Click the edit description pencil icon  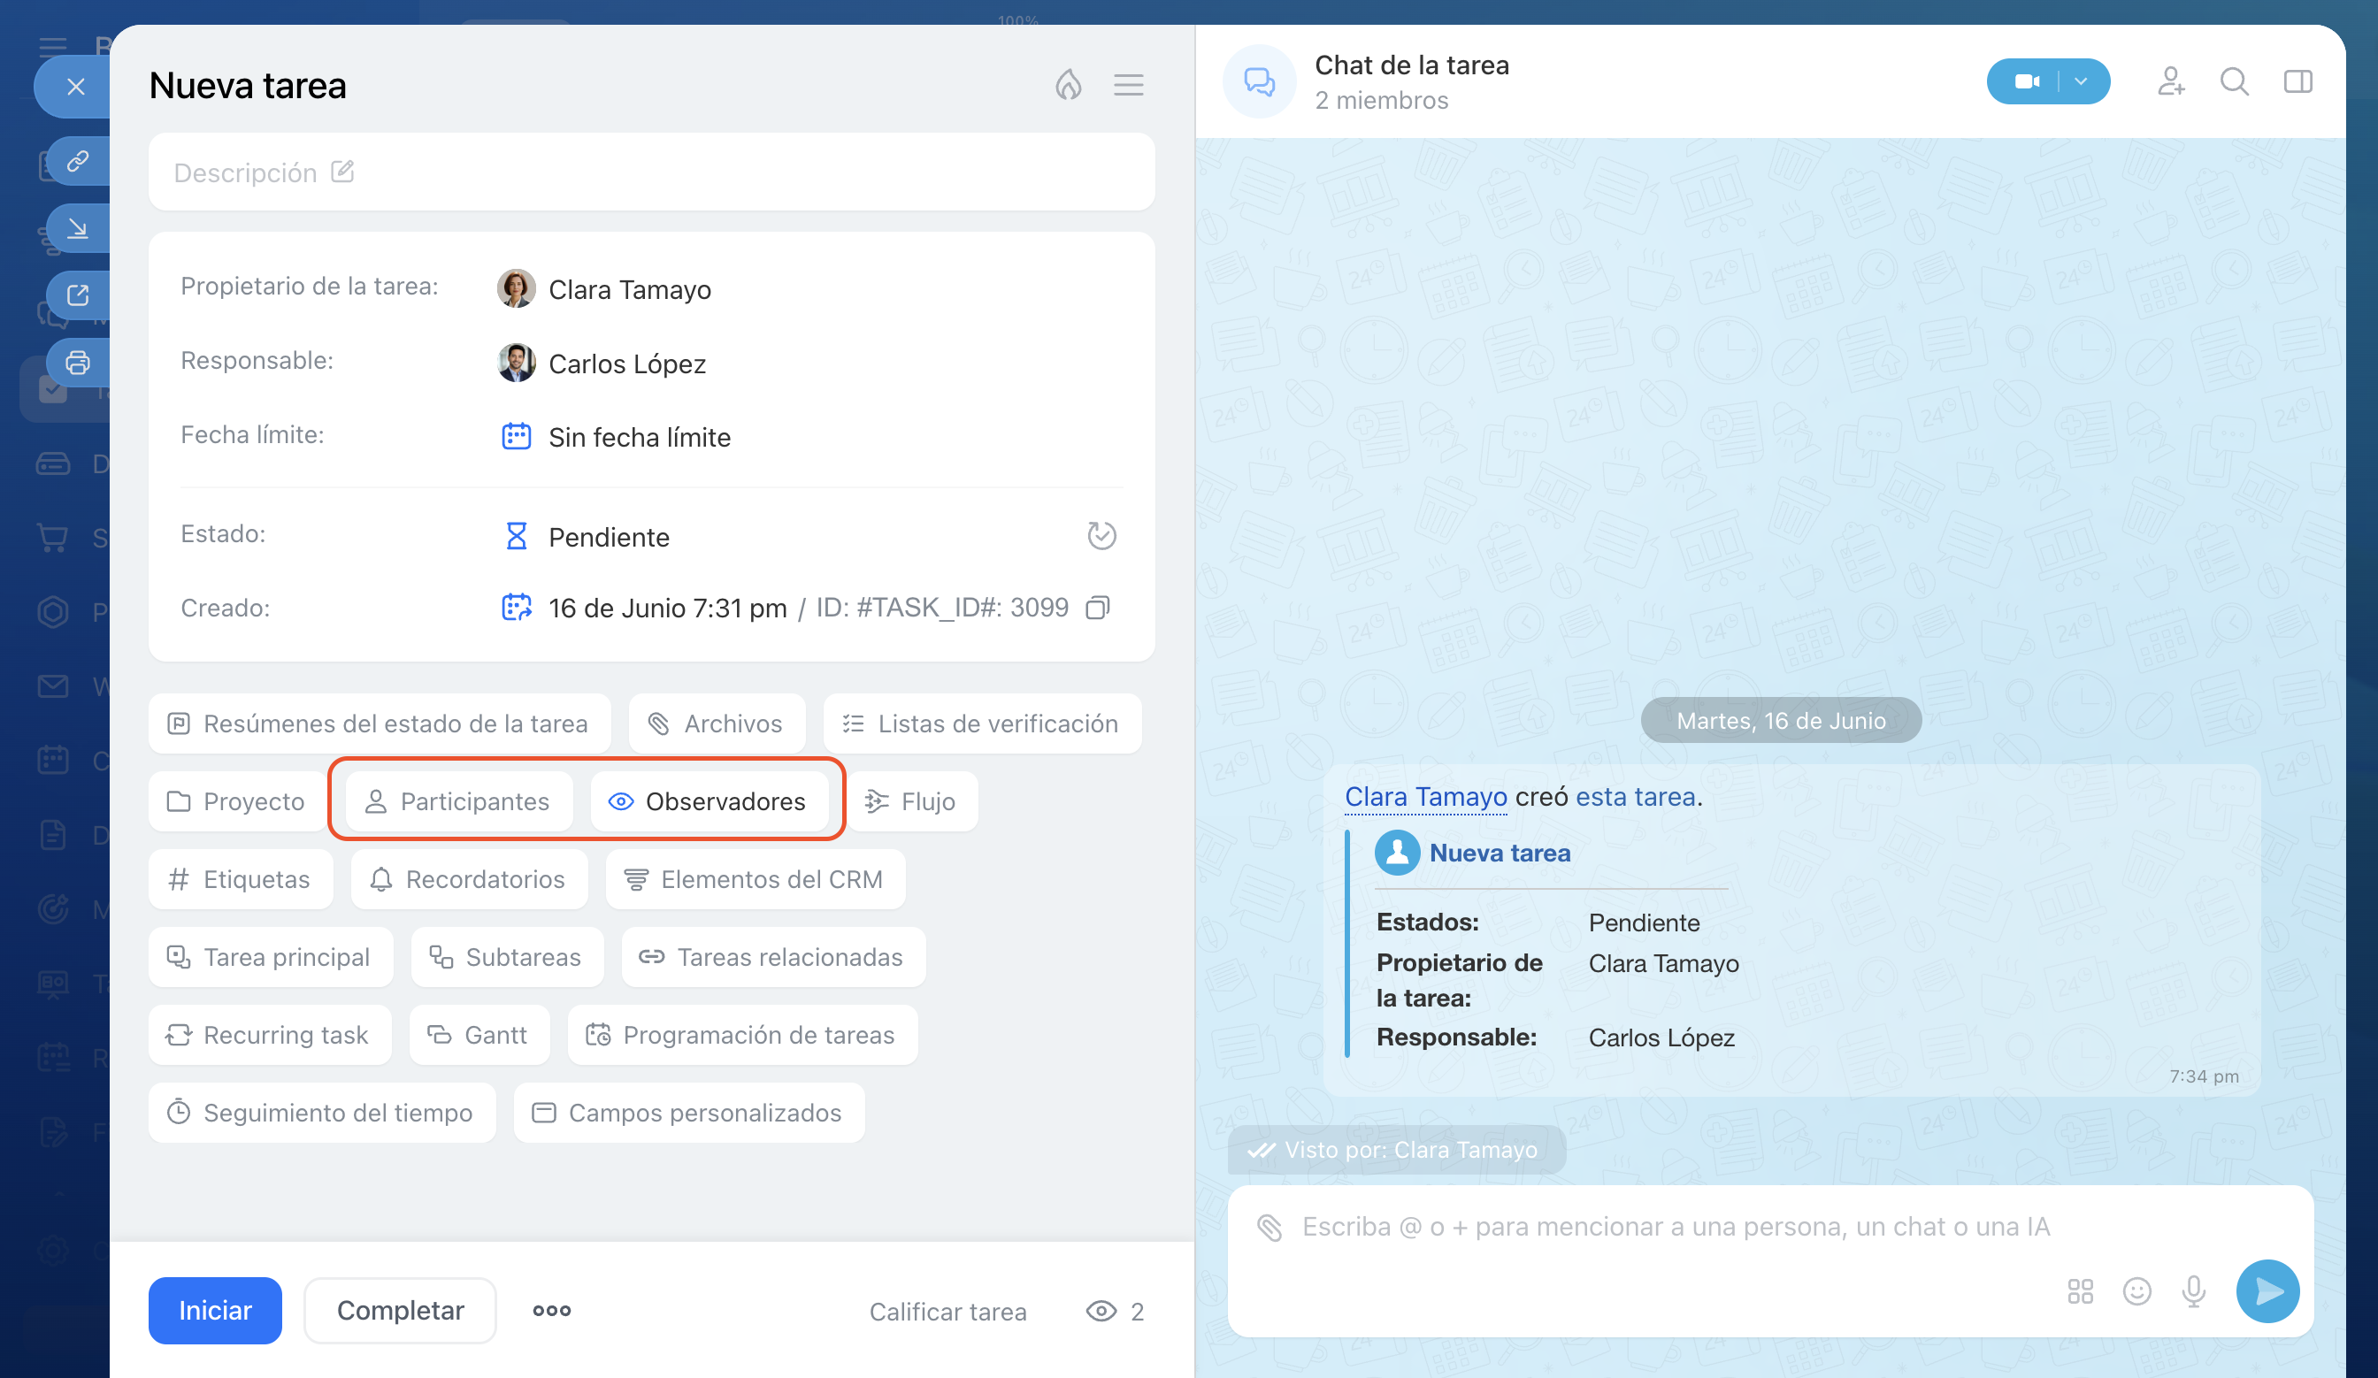pyautogui.click(x=342, y=172)
